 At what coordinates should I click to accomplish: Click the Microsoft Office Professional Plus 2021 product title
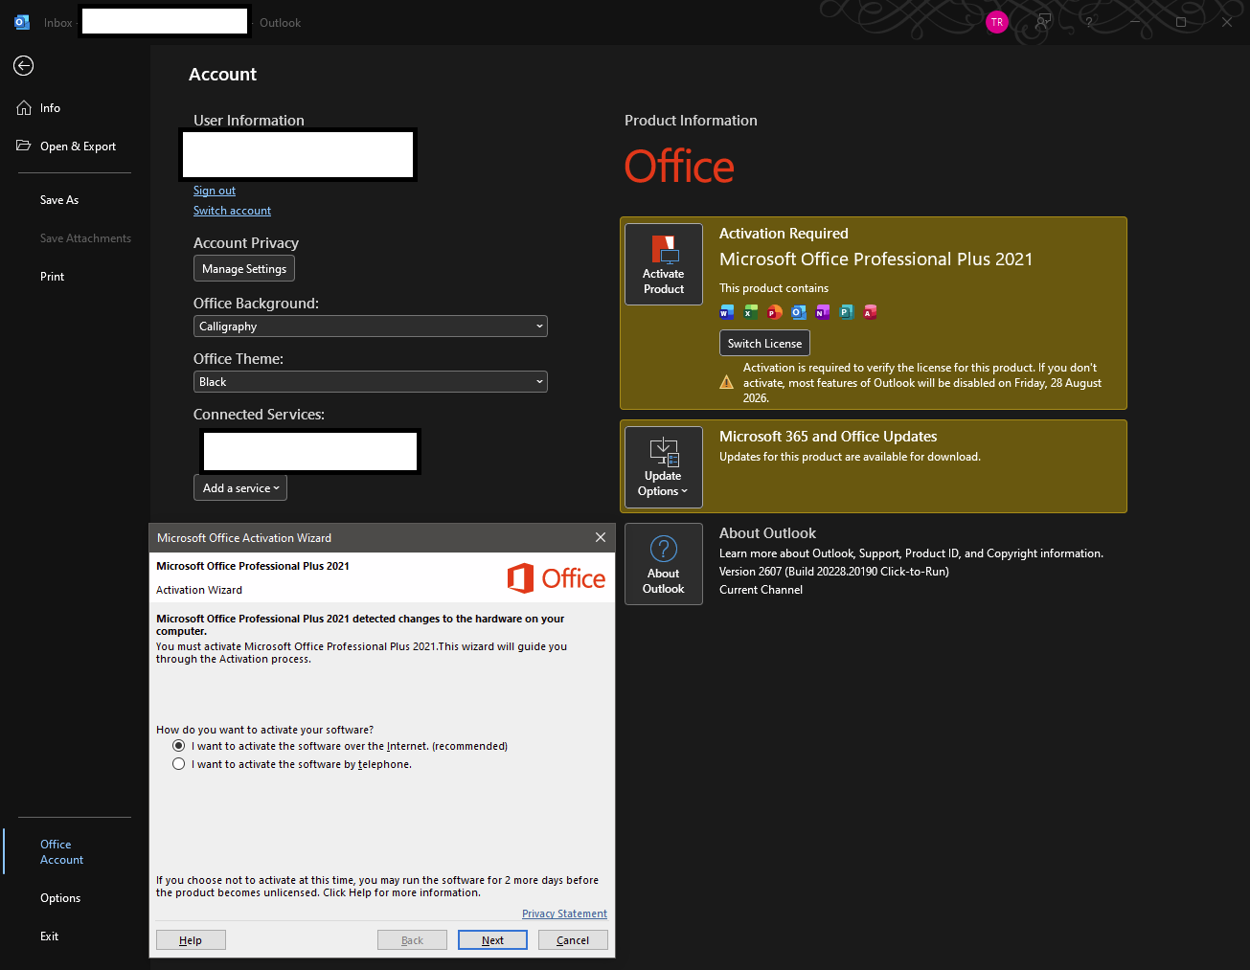click(x=876, y=259)
